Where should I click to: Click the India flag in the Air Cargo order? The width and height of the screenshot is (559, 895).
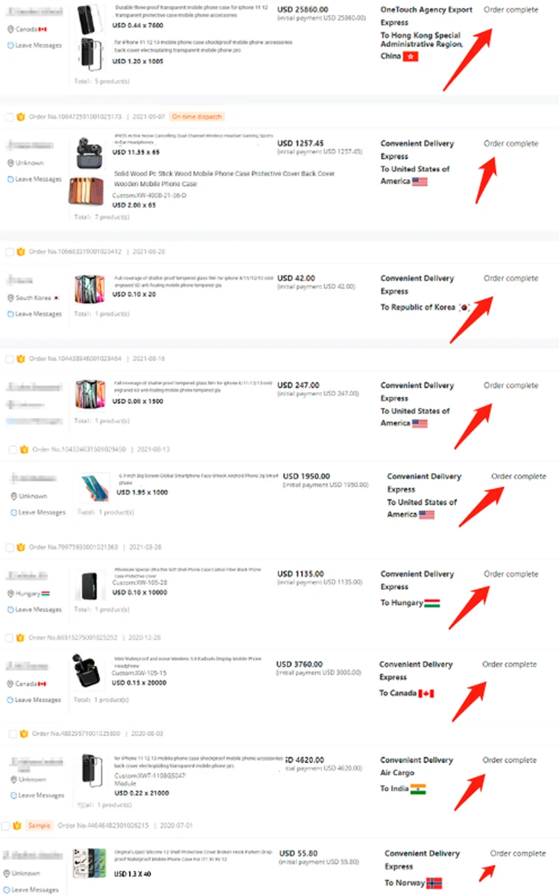pos(418,788)
